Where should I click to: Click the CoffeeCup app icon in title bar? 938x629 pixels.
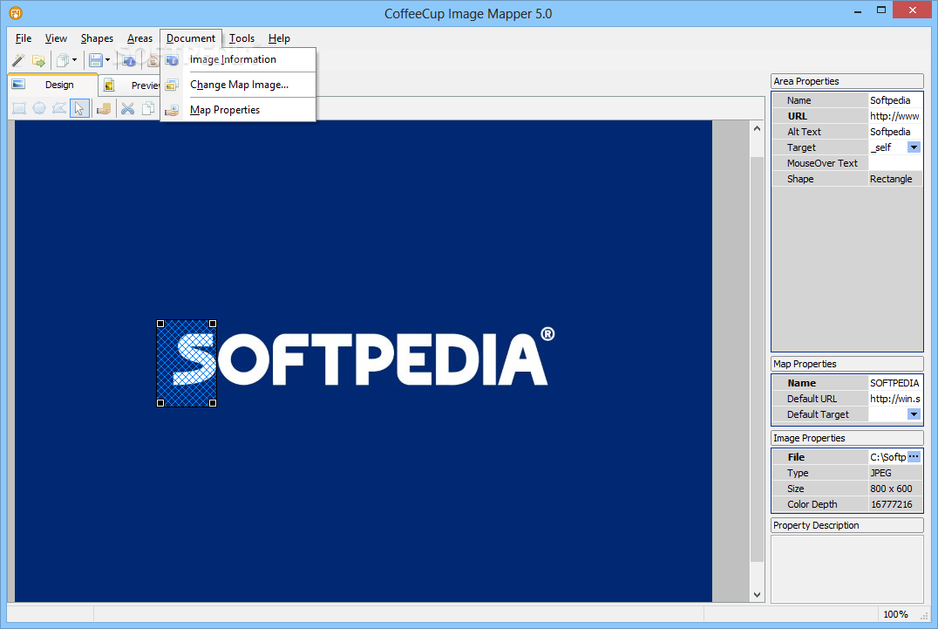coord(16,12)
